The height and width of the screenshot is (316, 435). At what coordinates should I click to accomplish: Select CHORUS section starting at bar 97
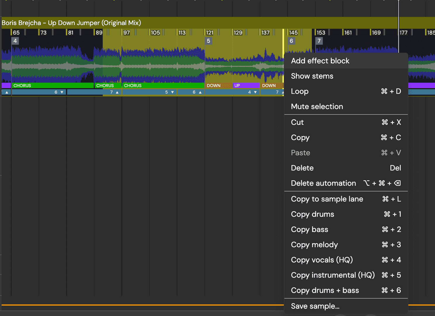click(163, 85)
